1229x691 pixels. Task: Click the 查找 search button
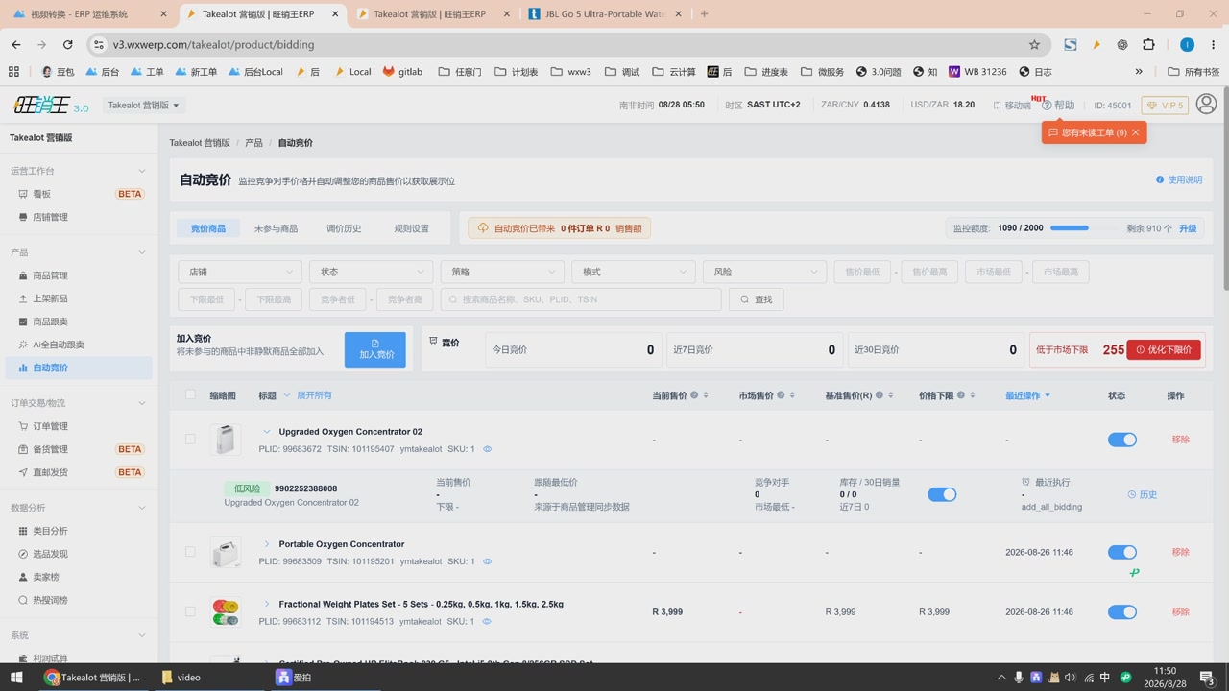[757, 299]
